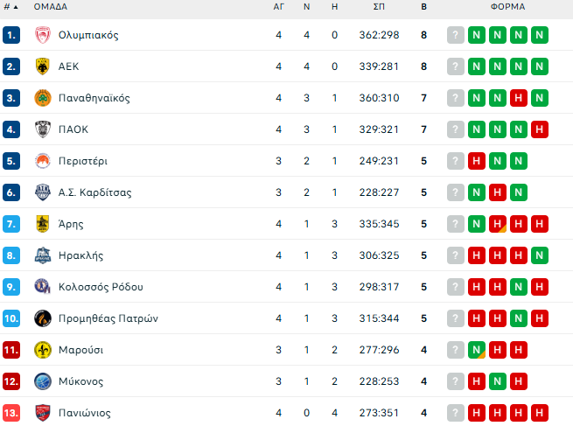Click position badge number 13
Viewport: 573px width, 426px height.
(x=11, y=413)
